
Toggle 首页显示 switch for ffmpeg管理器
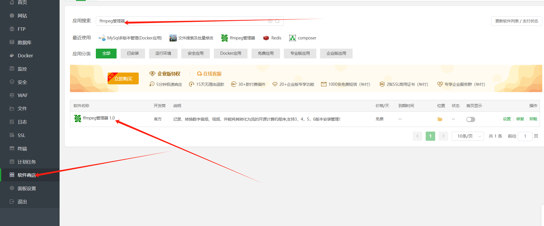point(471,119)
